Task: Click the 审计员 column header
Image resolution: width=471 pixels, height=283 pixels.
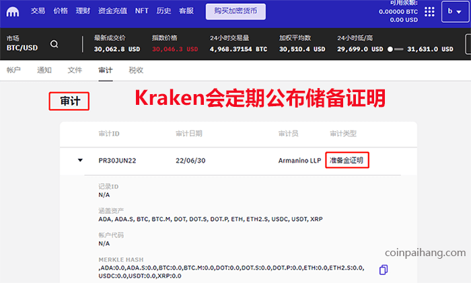Action: (x=289, y=134)
